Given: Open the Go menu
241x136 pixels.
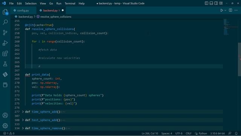Looking at the screenshot, I should click(x=51, y=3).
